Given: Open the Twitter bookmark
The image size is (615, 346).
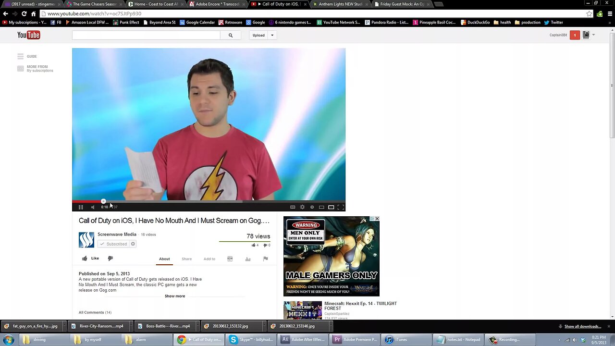Looking at the screenshot, I should tap(553, 23).
